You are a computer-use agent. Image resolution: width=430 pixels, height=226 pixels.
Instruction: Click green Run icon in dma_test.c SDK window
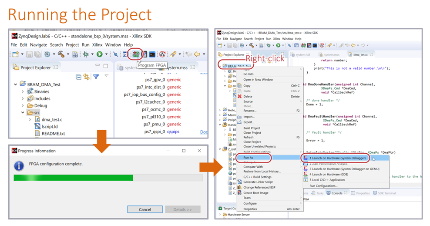279,45
